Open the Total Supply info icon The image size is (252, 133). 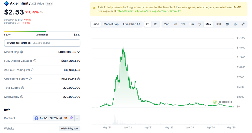pyautogui.click(x=23, y=88)
